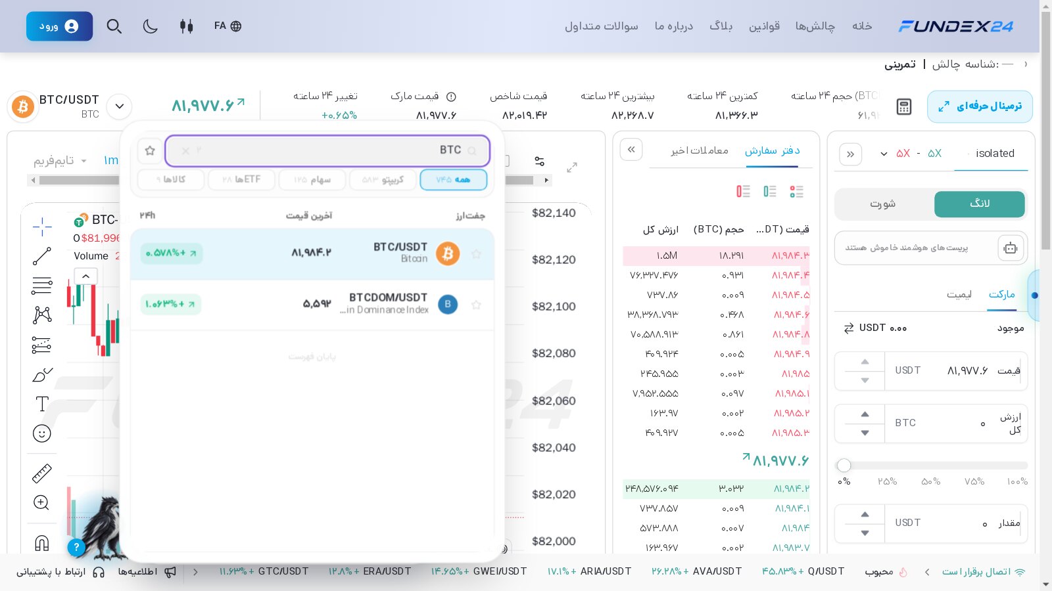Select brush drawing tool
The height and width of the screenshot is (591, 1052).
coord(42,375)
